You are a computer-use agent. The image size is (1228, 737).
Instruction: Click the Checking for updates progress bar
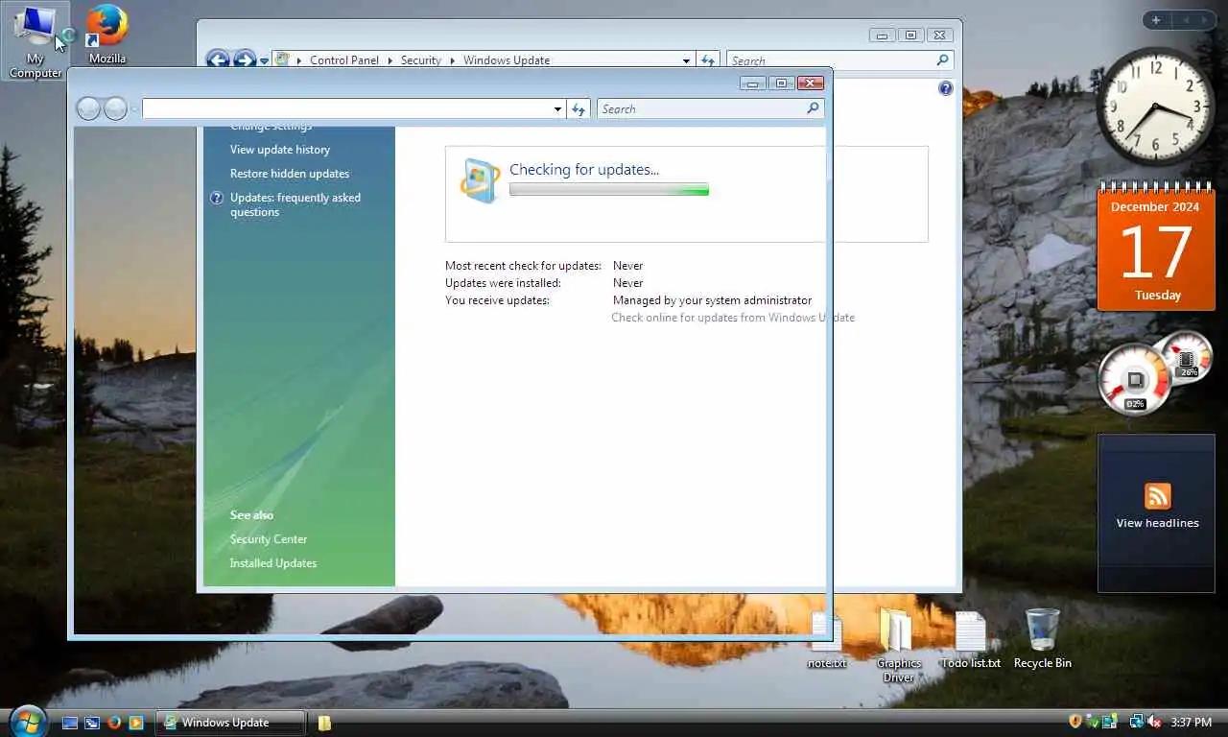click(x=609, y=190)
